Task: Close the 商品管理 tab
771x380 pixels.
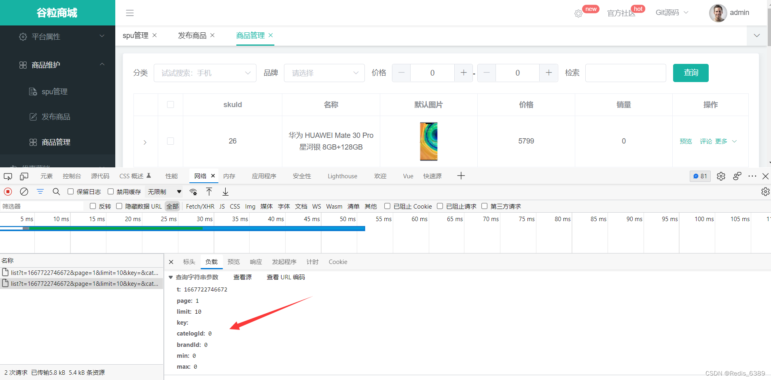Action: click(271, 35)
